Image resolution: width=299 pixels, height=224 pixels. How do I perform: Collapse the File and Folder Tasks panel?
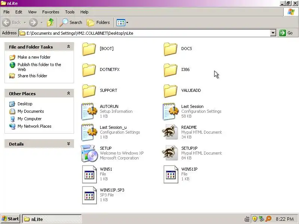click(68, 47)
